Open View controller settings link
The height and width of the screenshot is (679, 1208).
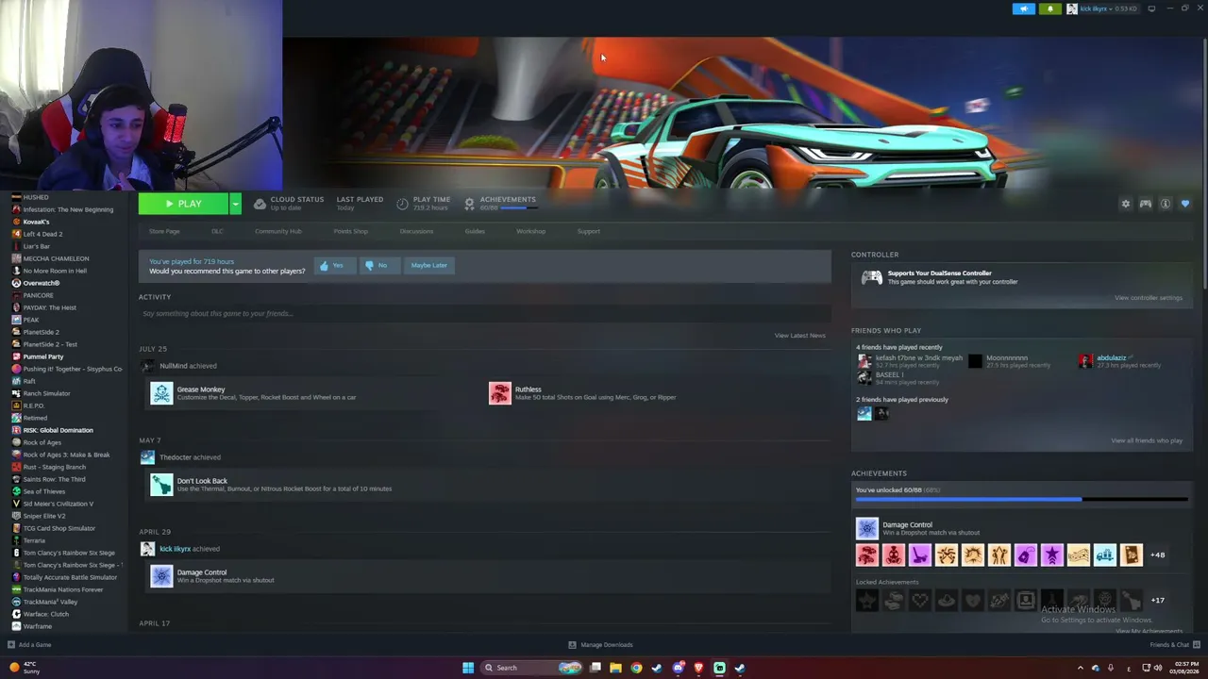coord(1148,298)
